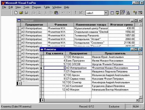Select the Телевизор Panasonic cell in Phoncust
The image size is (145, 110).
[x=91, y=36]
